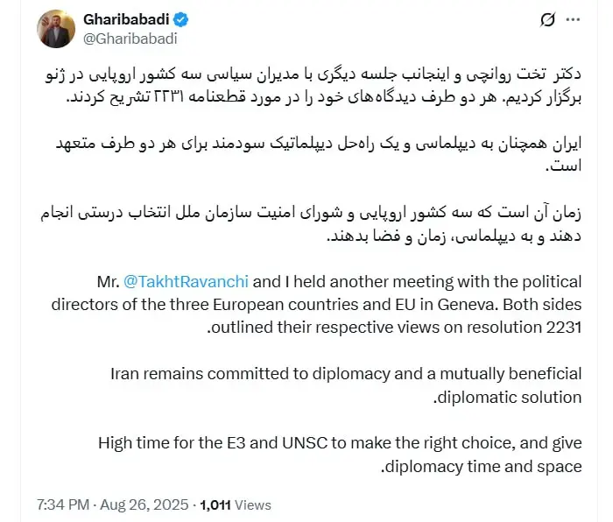Click the blue verified badge
The image size is (613, 522).
181,19
